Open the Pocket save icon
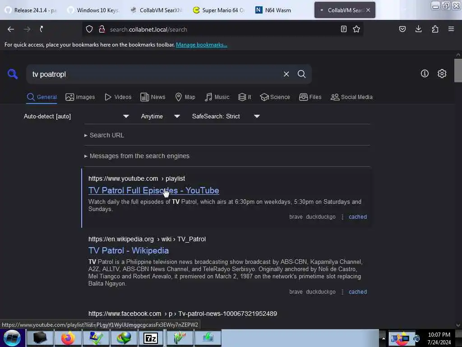The width and height of the screenshot is (462, 347). coord(402,29)
